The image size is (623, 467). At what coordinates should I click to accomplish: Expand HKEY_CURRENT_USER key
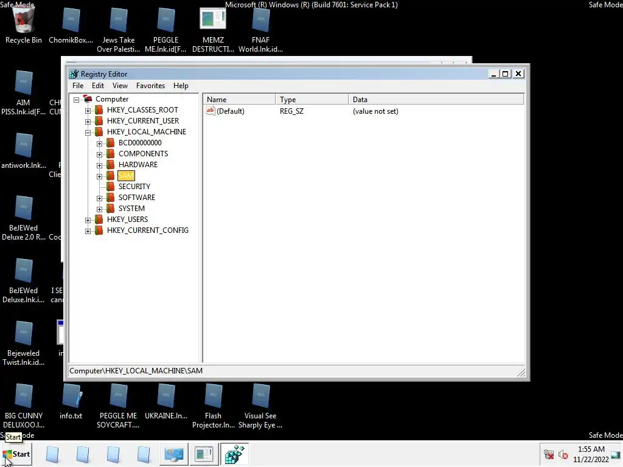88,122
